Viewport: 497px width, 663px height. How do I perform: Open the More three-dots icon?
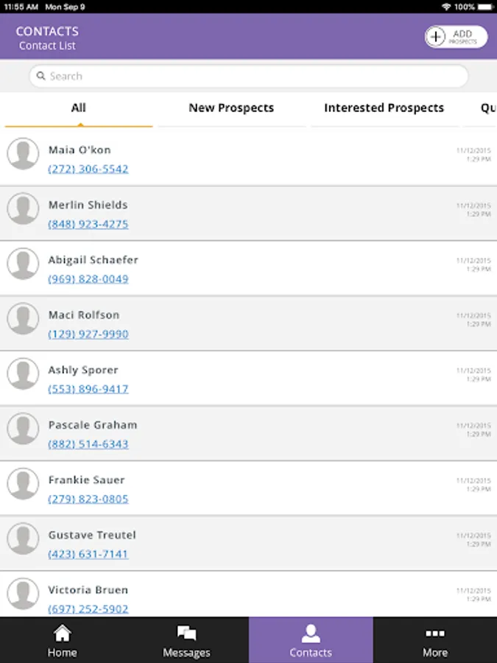click(435, 634)
